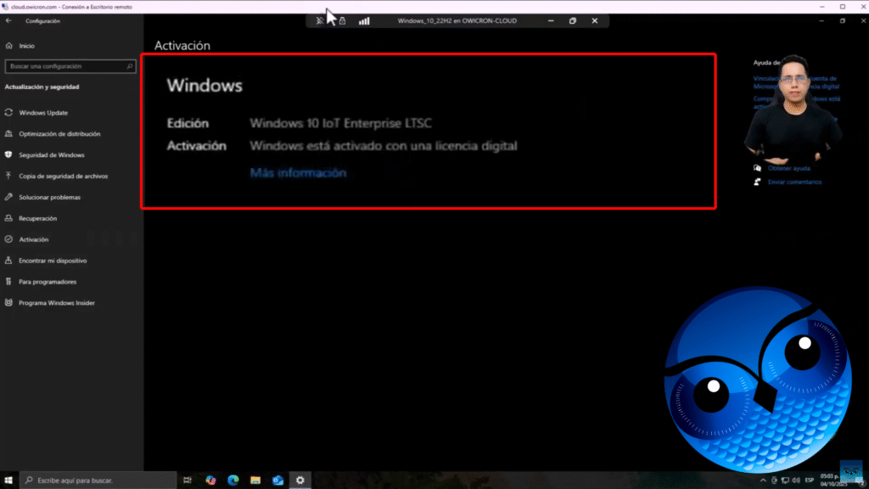Open Windows Update section

coord(42,113)
